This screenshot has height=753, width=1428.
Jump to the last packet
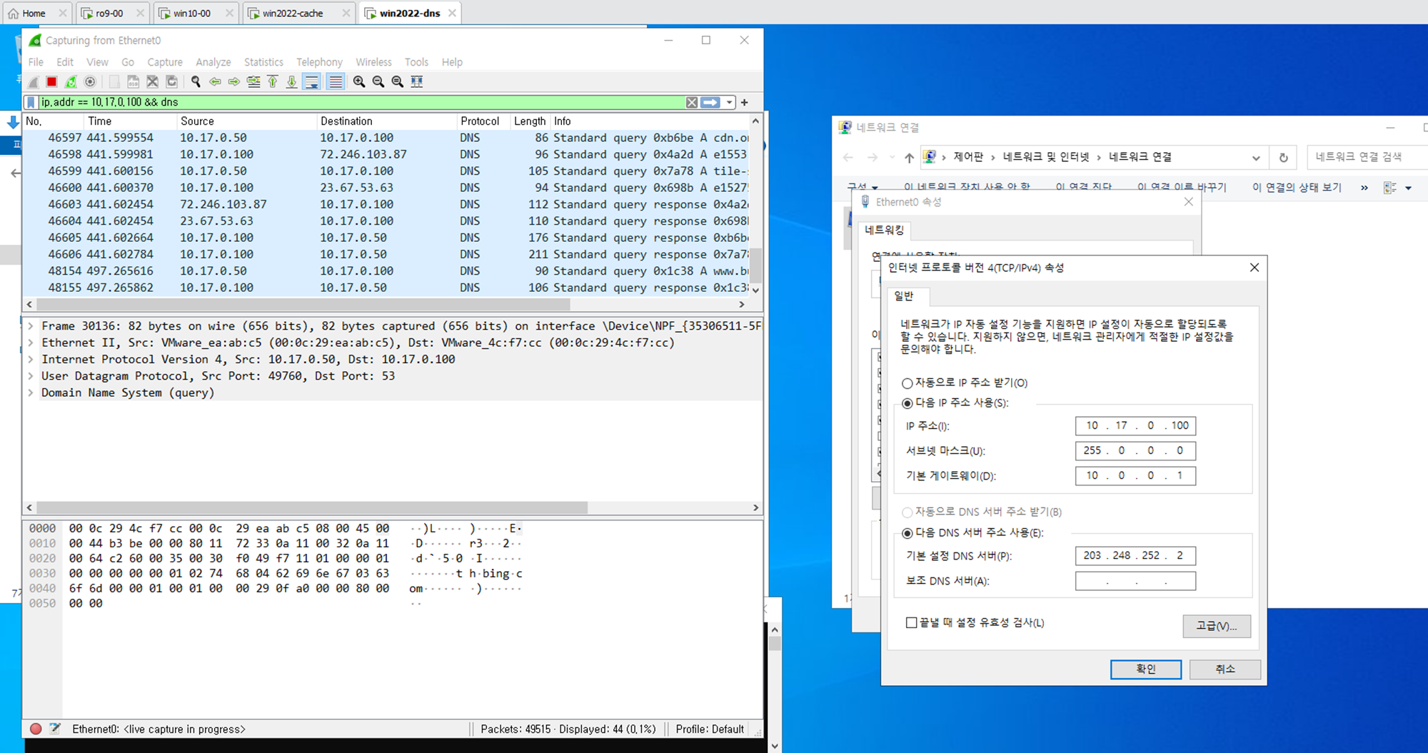[292, 82]
